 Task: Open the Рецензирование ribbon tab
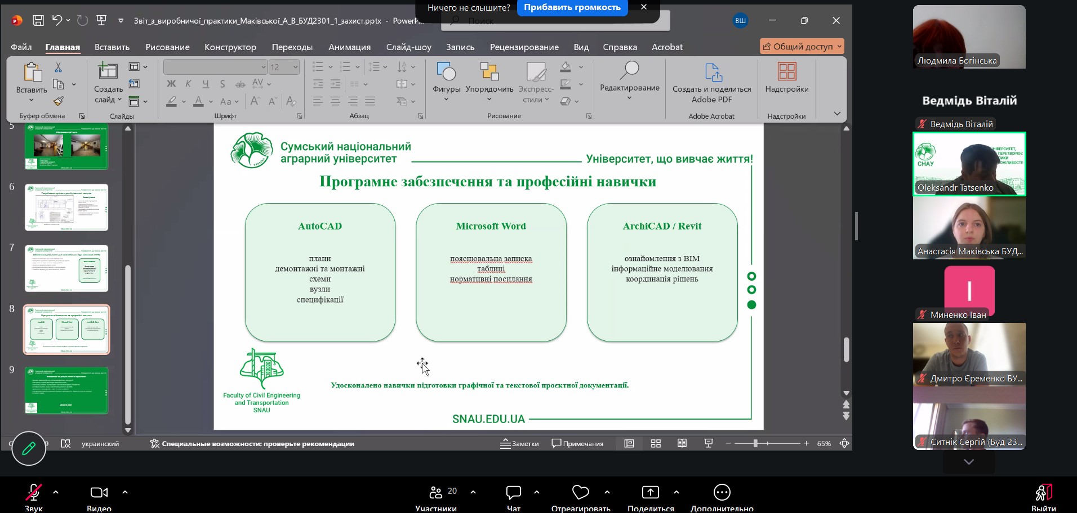click(524, 47)
